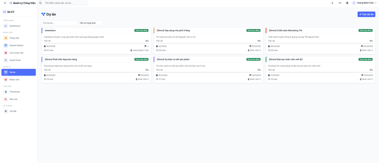Go to Báo cáo menu label
The height and width of the screenshot is (163, 379).
[14, 99]
